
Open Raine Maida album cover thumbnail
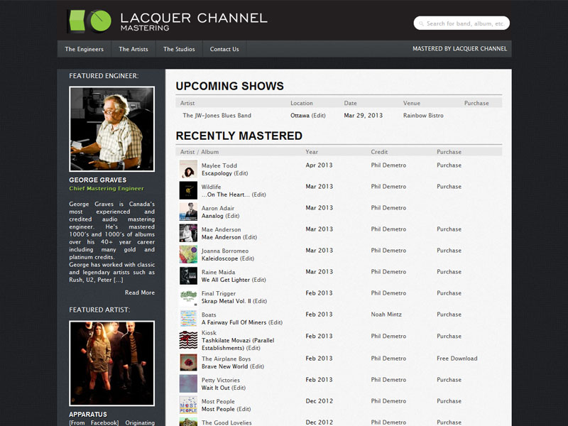pyautogui.click(x=188, y=275)
